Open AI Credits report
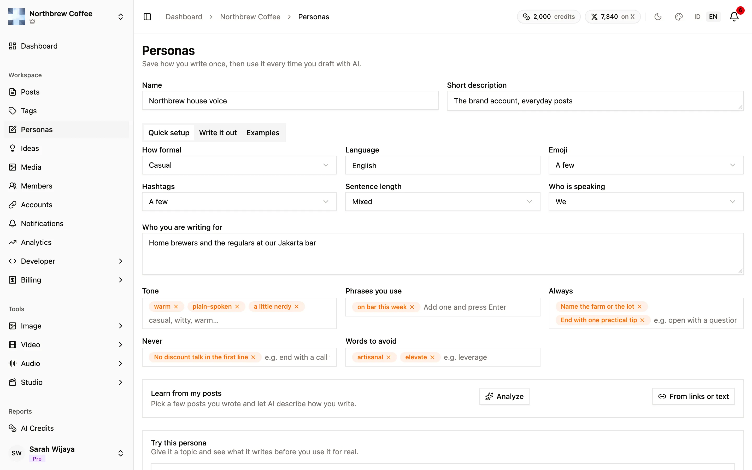Screen dimensions: 752x470 coord(67,428)
